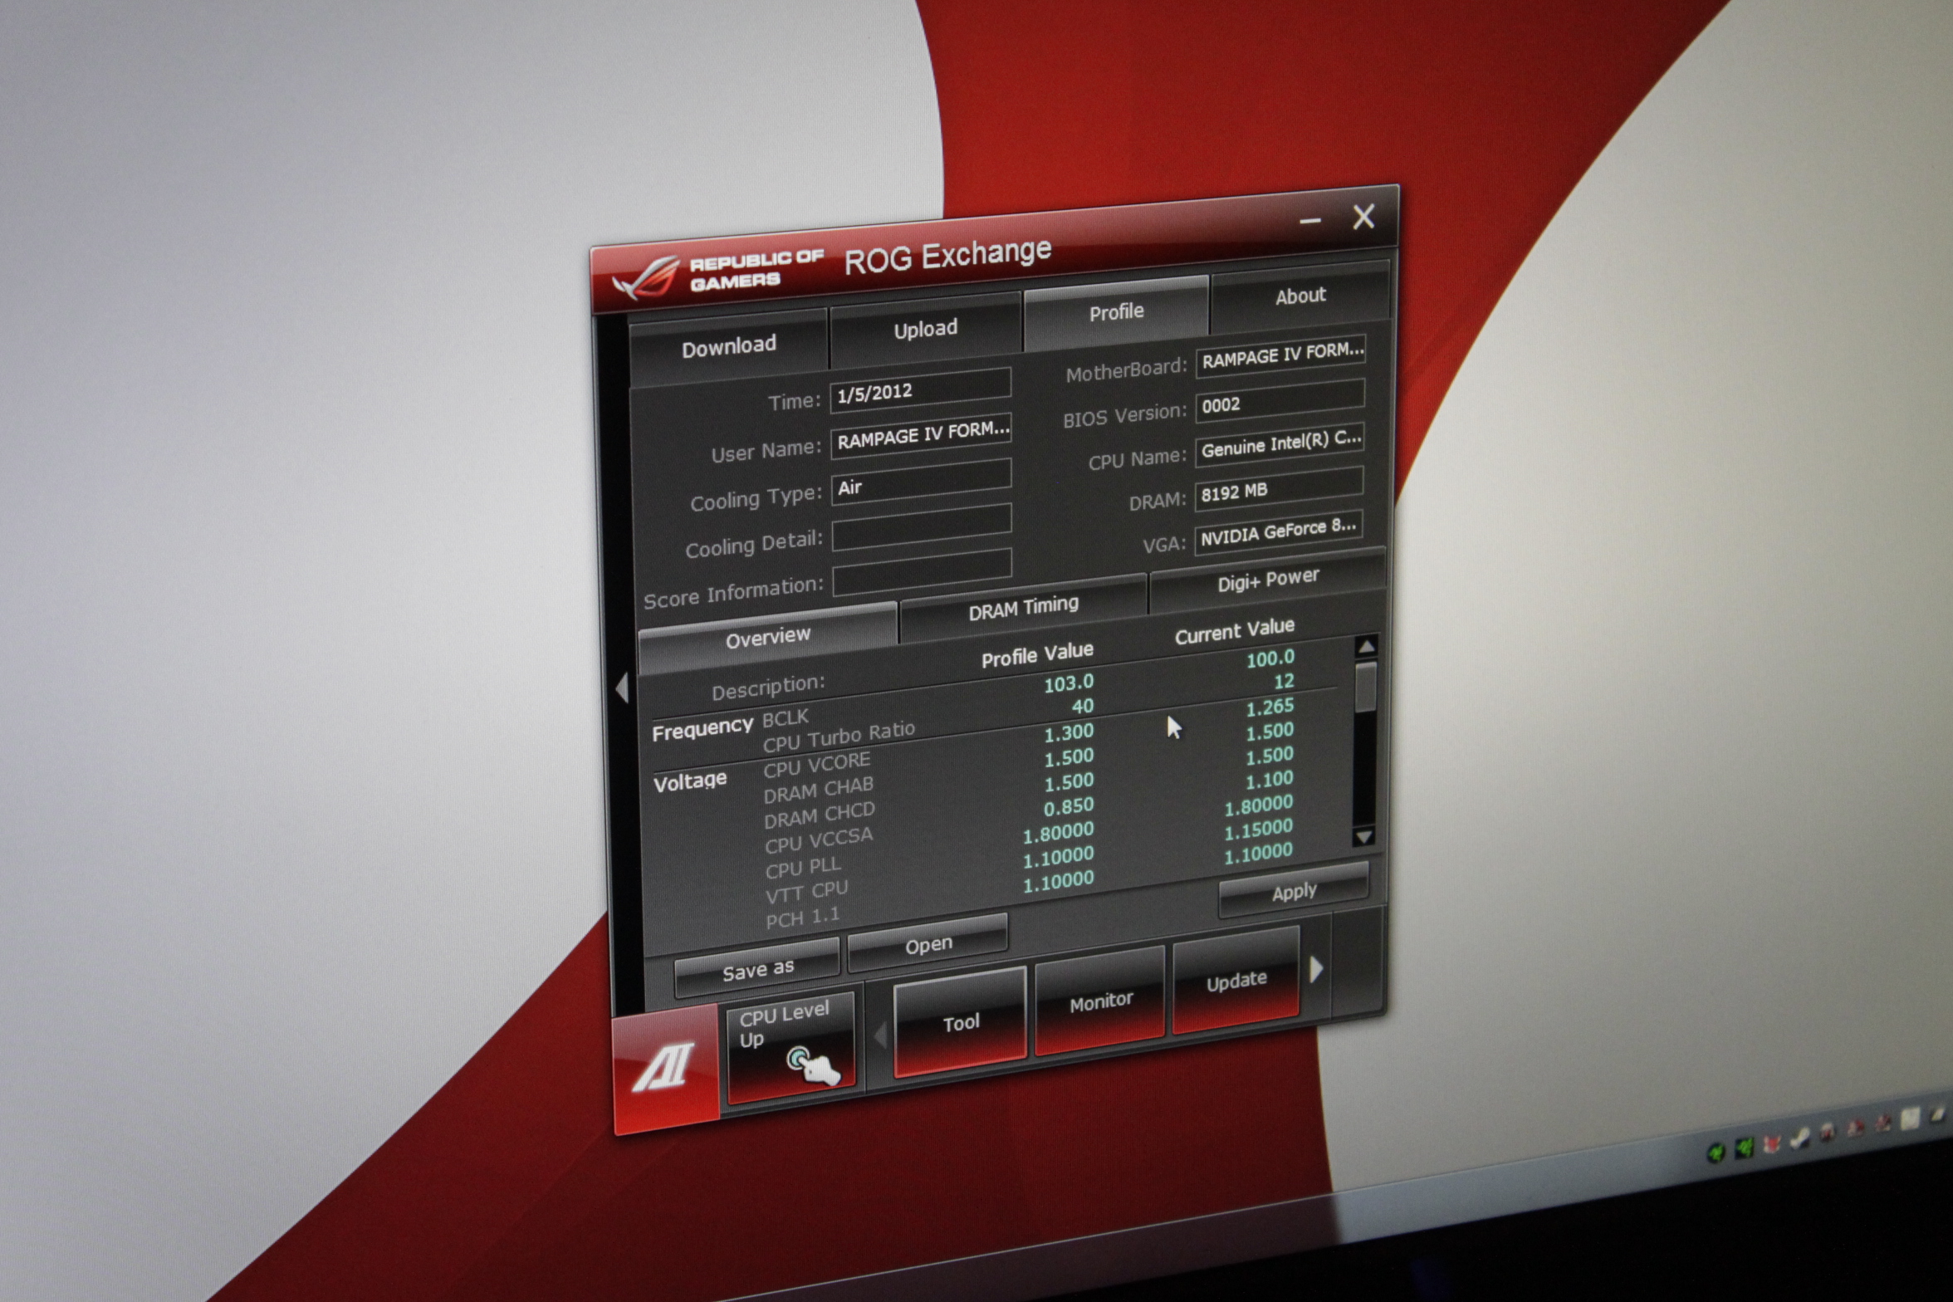Click the round green system tray icon

coord(1716,1151)
